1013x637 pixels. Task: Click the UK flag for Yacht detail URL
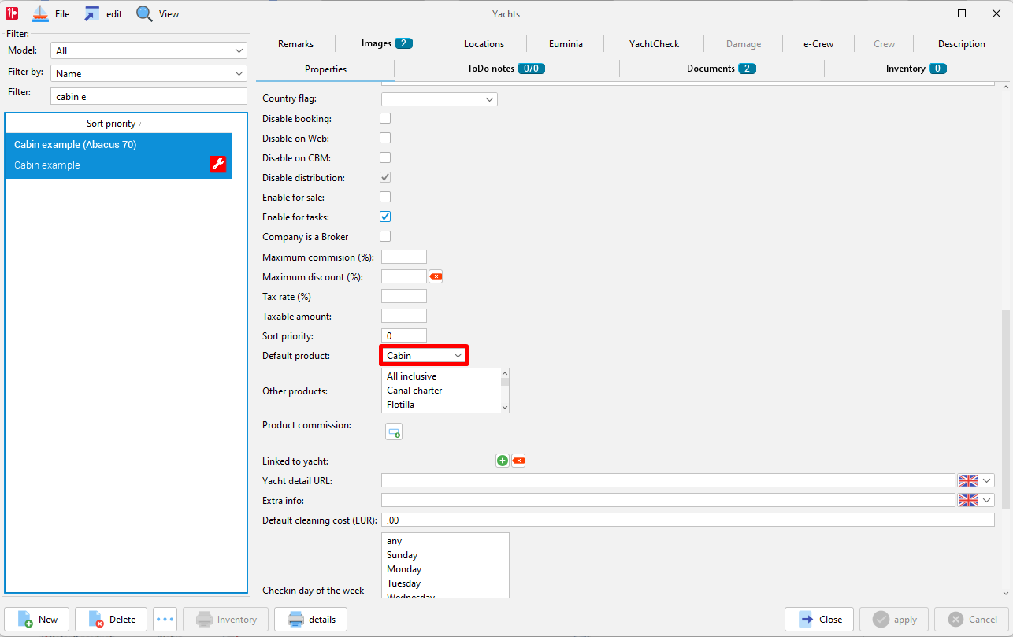(x=968, y=480)
